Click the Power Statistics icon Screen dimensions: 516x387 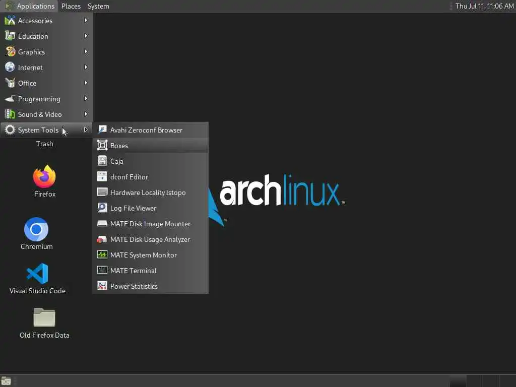(x=102, y=286)
